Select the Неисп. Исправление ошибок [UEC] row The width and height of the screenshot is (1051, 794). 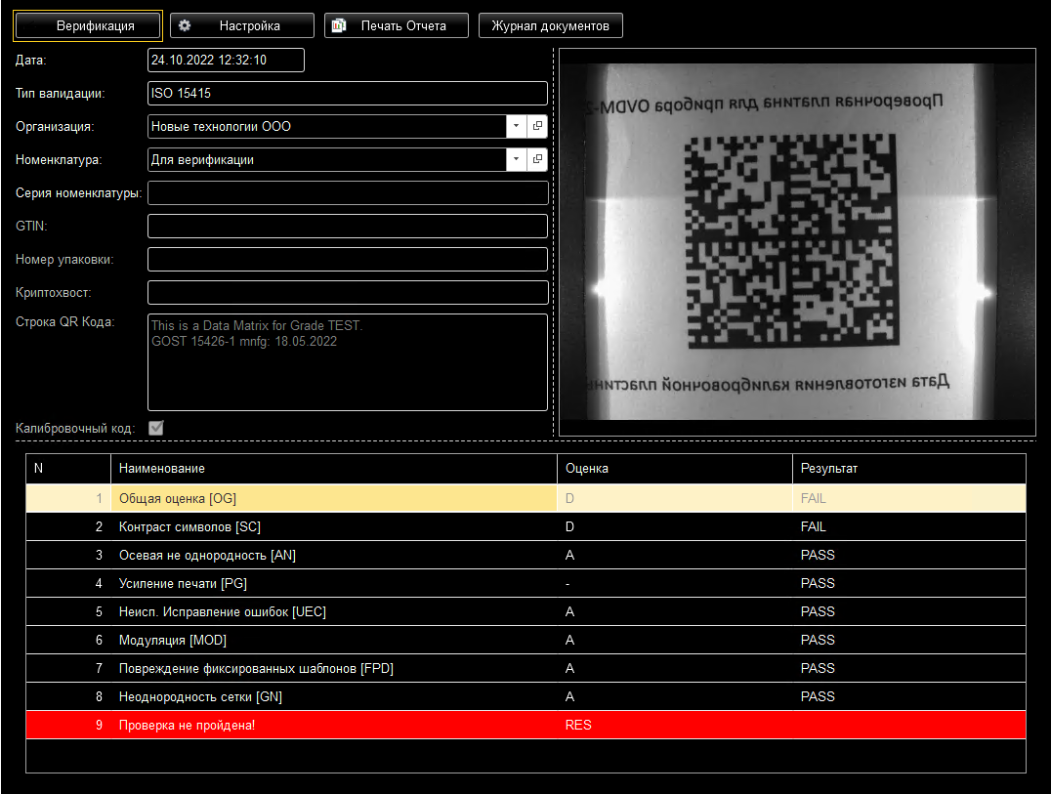(525, 611)
